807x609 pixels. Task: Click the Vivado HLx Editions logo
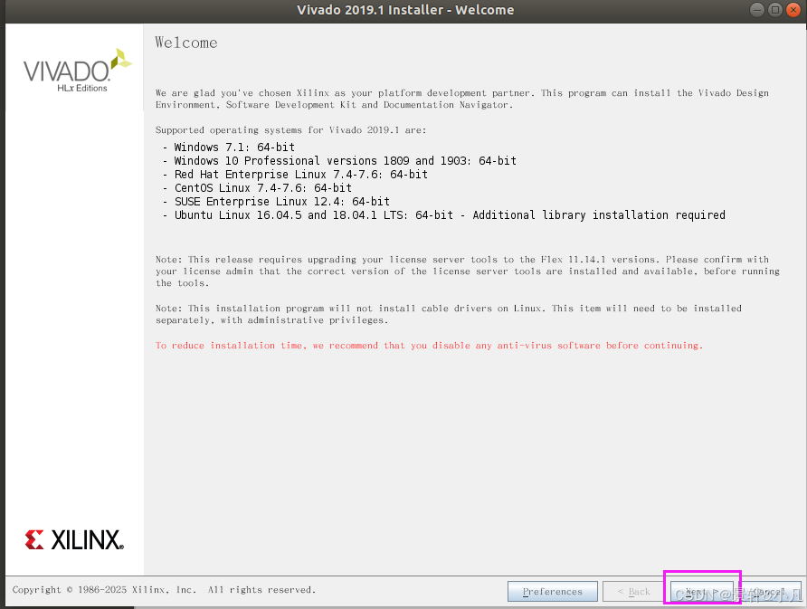pyautogui.click(x=77, y=71)
